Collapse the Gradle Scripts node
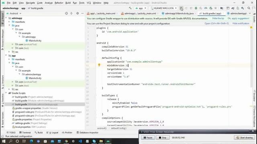 tap(6, 93)
